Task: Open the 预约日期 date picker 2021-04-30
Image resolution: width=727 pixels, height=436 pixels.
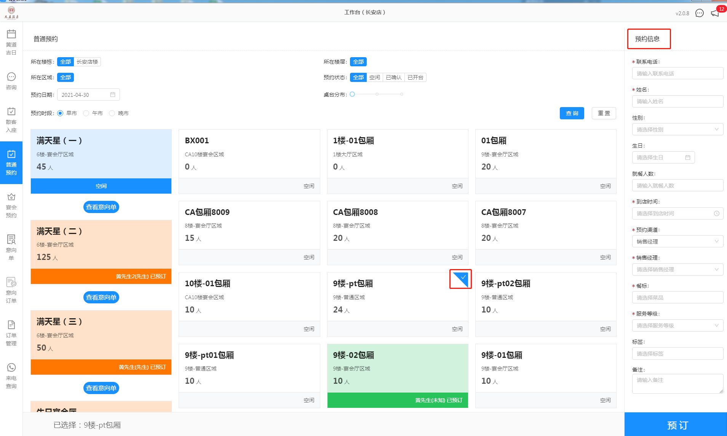Action: (x=88, y=95)
